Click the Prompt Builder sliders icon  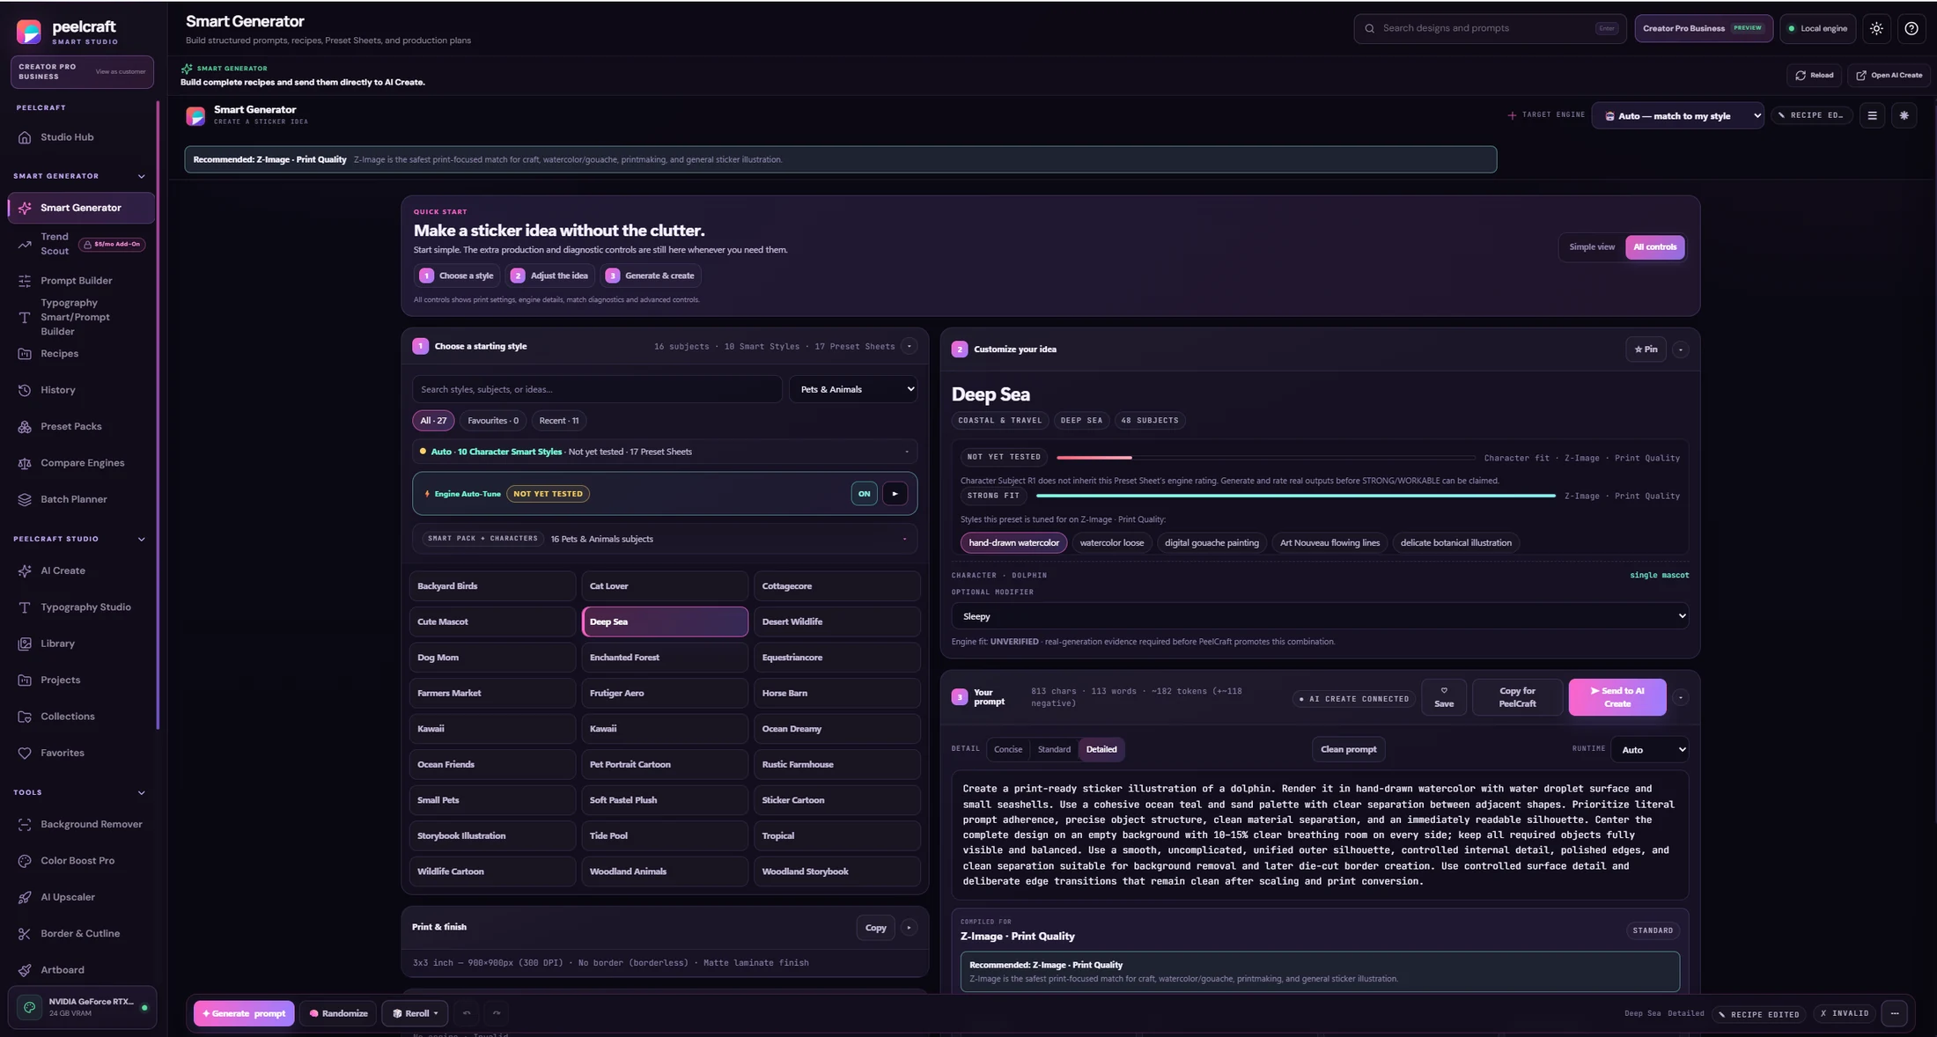click(x=25, y=281)
